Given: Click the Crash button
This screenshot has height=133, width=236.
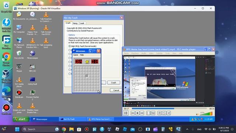Looking at the screenshot, I should (114, 83).
